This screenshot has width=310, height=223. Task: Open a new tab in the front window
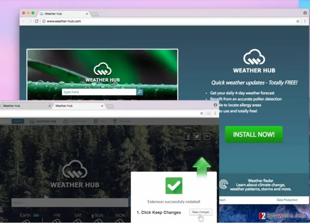110,106
